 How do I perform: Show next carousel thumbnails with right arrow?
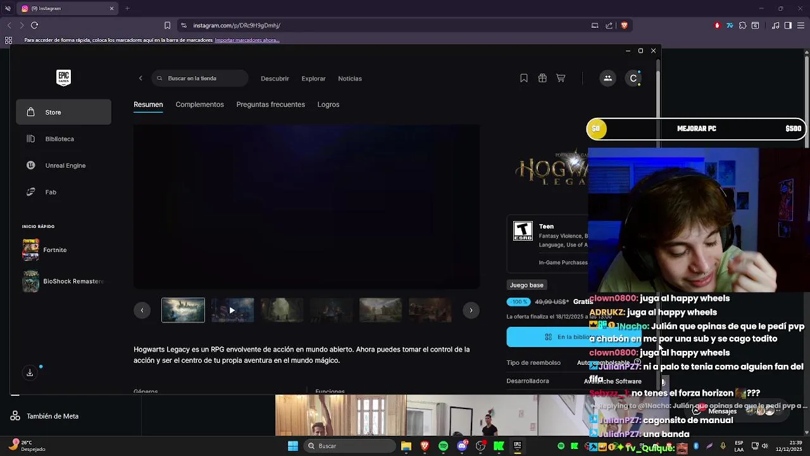tap(471, 310)
